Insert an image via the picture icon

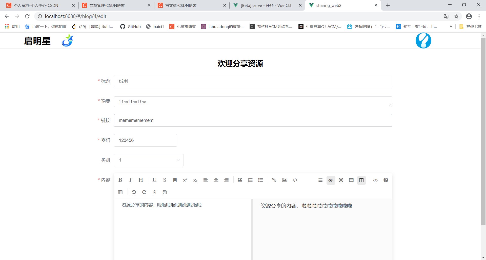(x=285, y=180)
